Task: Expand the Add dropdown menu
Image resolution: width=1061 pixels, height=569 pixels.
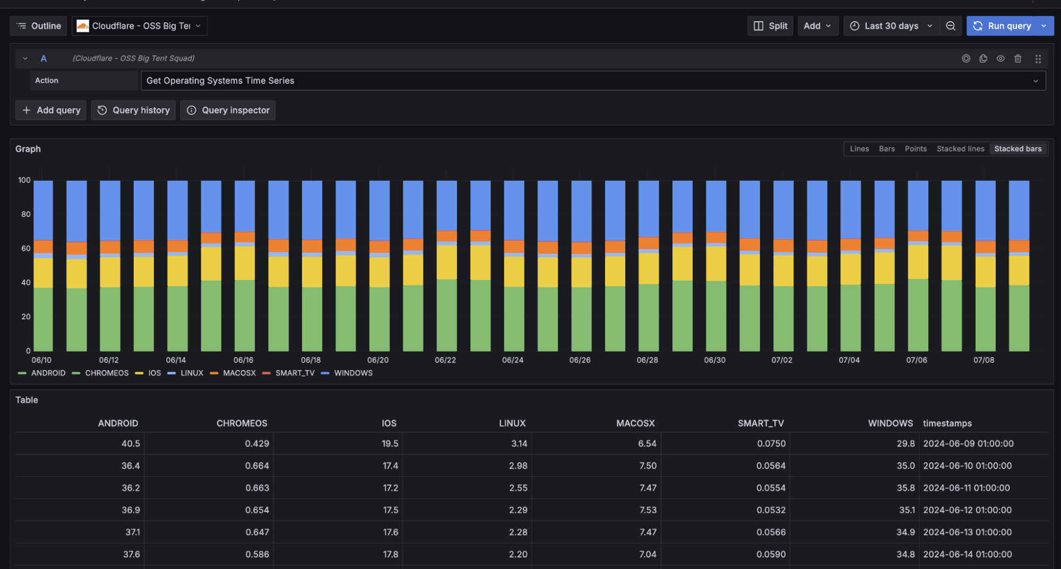Action: pos(818,25)
